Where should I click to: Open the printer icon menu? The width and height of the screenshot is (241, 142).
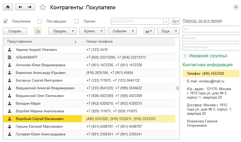pos(149,31)
